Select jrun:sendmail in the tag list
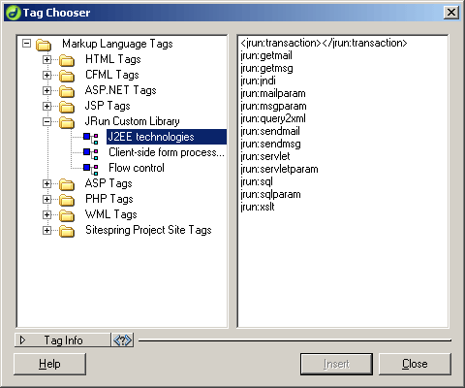Image resolution: width=465 pixels, height=388 pixels. pos(270,131)
